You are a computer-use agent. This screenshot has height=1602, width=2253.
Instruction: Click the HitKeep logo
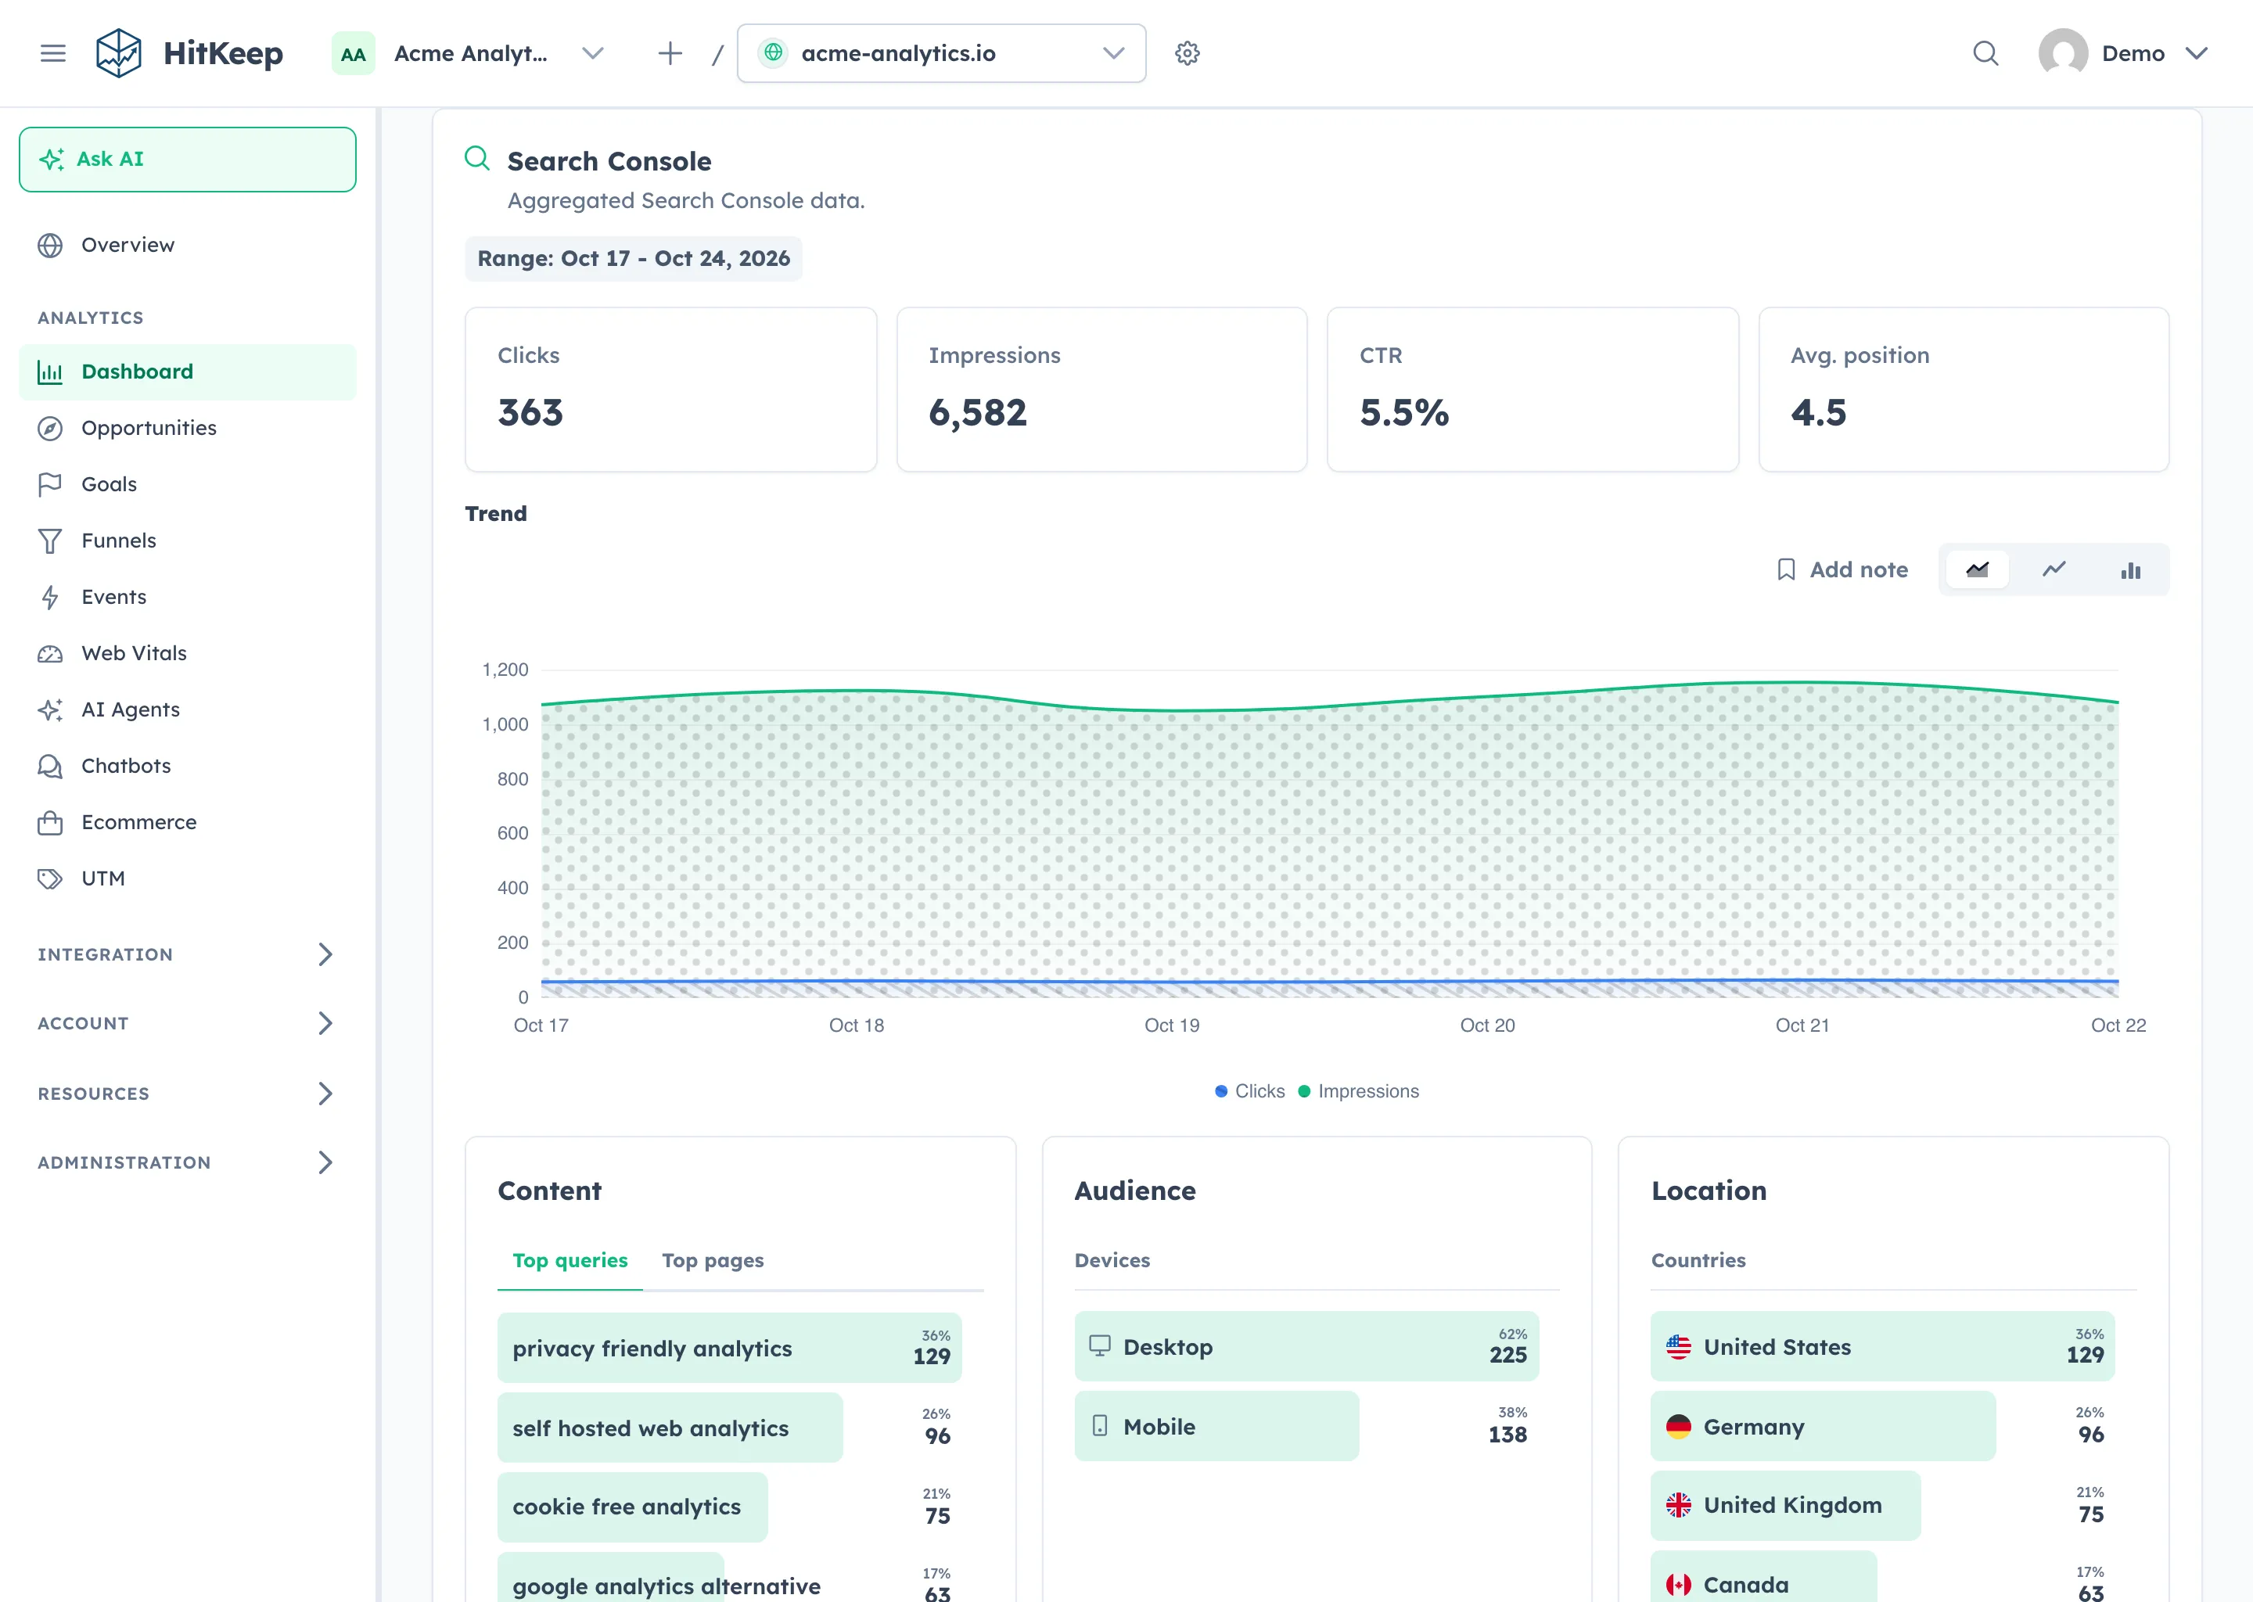pyautogui.click(x=189, y=53)
